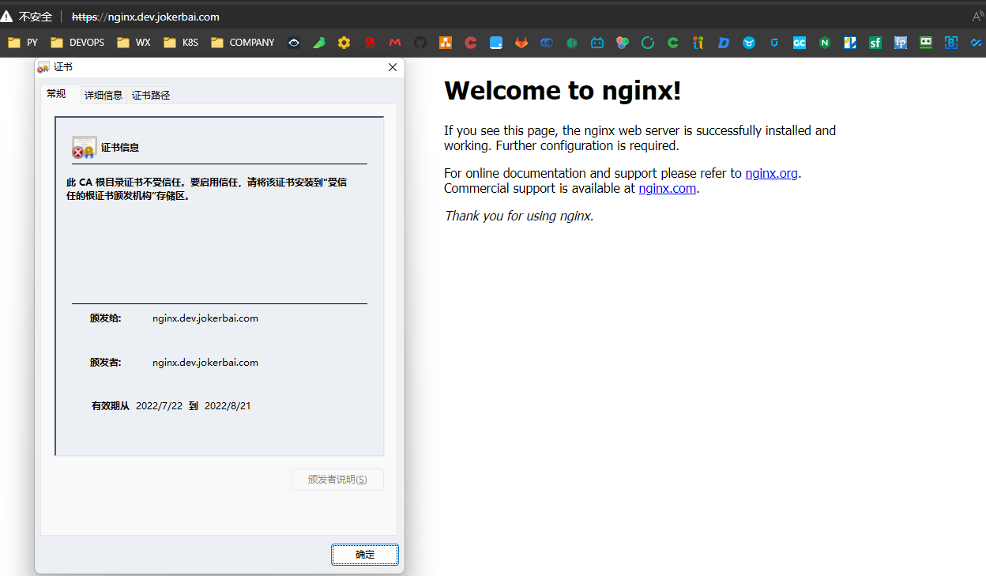Open the DEVOPS bookmarks folder
Viewport: 986px width, 576px height.
77,43
